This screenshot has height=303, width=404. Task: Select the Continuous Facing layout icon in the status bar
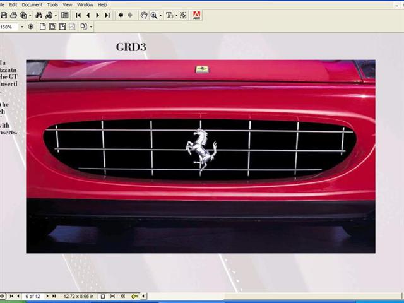click(122, 296)
